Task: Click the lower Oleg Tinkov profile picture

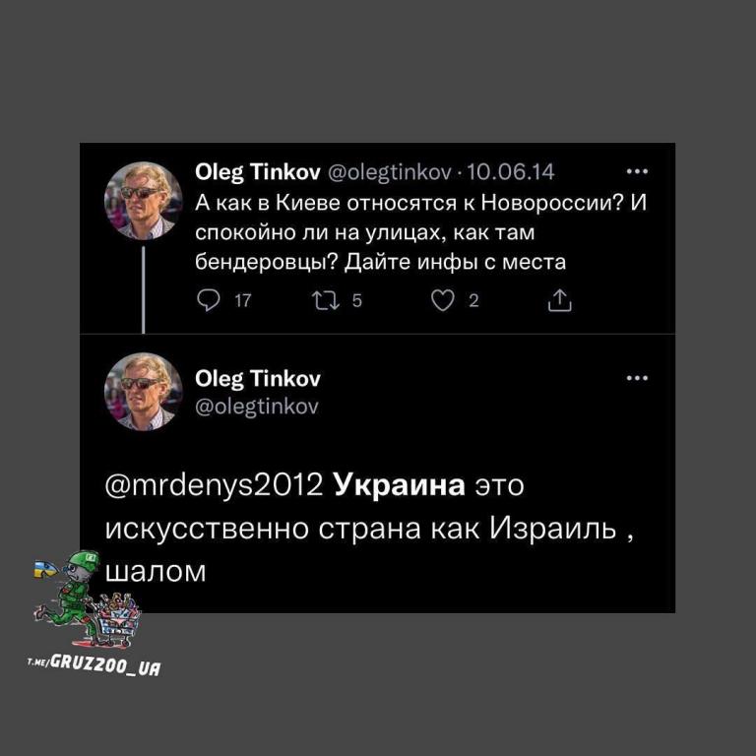Action: (x=143, y=392)
